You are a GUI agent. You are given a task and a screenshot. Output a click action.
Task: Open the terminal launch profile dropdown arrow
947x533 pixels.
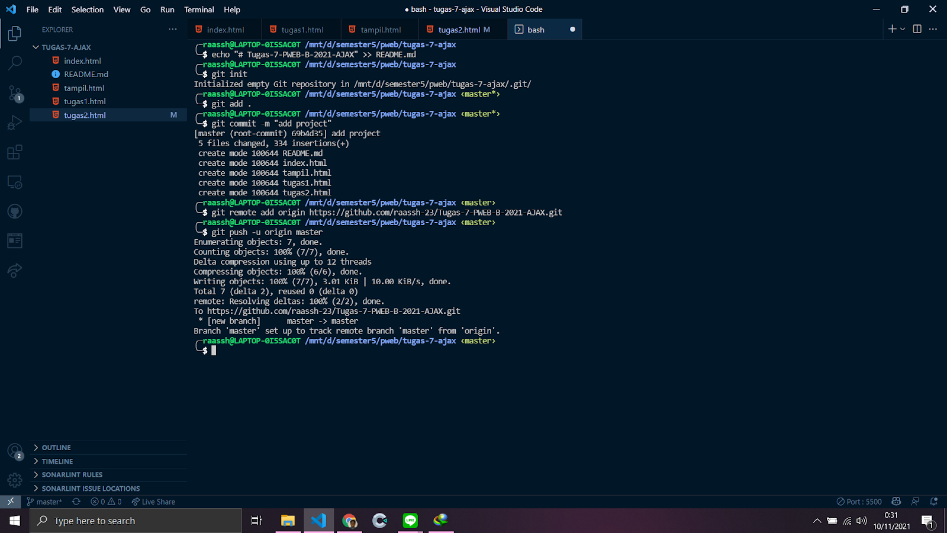click(903, 29)
